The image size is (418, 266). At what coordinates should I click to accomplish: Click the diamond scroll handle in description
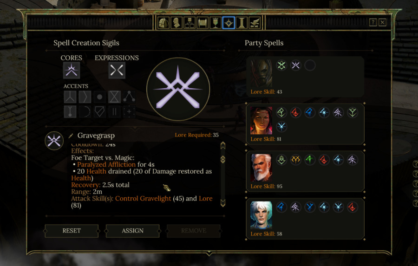[x=223, y=159]
